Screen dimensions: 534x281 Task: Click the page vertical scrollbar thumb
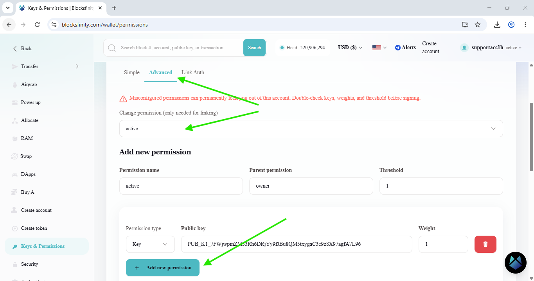(x=531, y=137)
